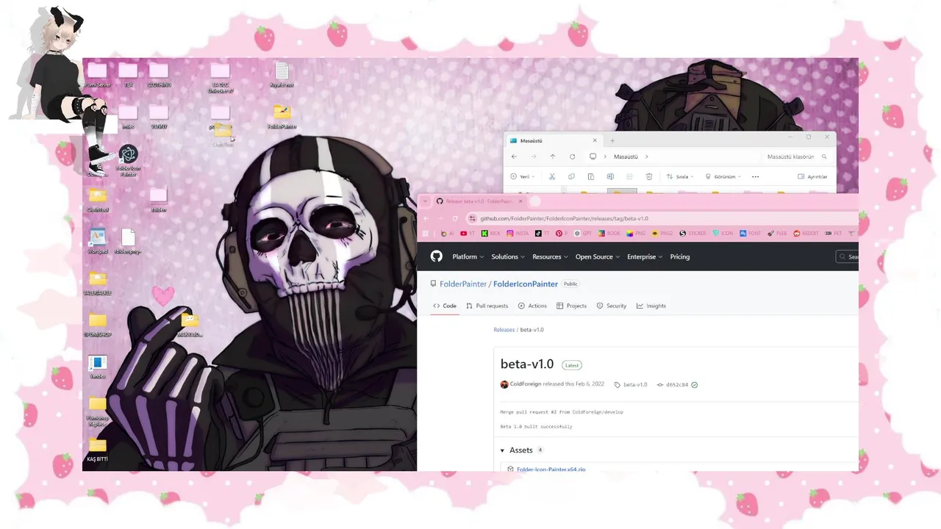Image resolution: width=941 pixels, height=529 pixels.
Task: Click the Pricing link
Action: (x=680, y=256)
